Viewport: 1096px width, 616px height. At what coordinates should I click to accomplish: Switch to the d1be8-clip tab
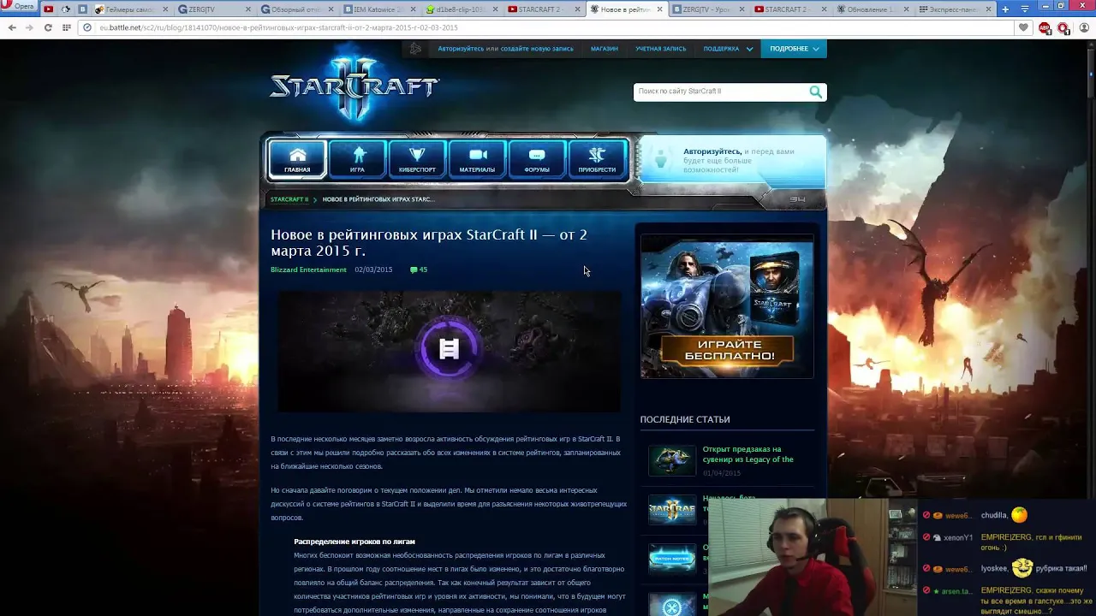461,9
